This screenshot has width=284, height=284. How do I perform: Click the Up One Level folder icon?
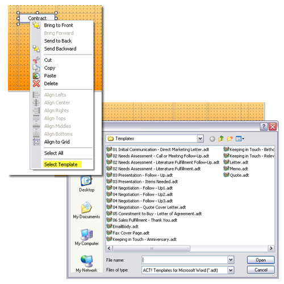click(x=221, y=139)
